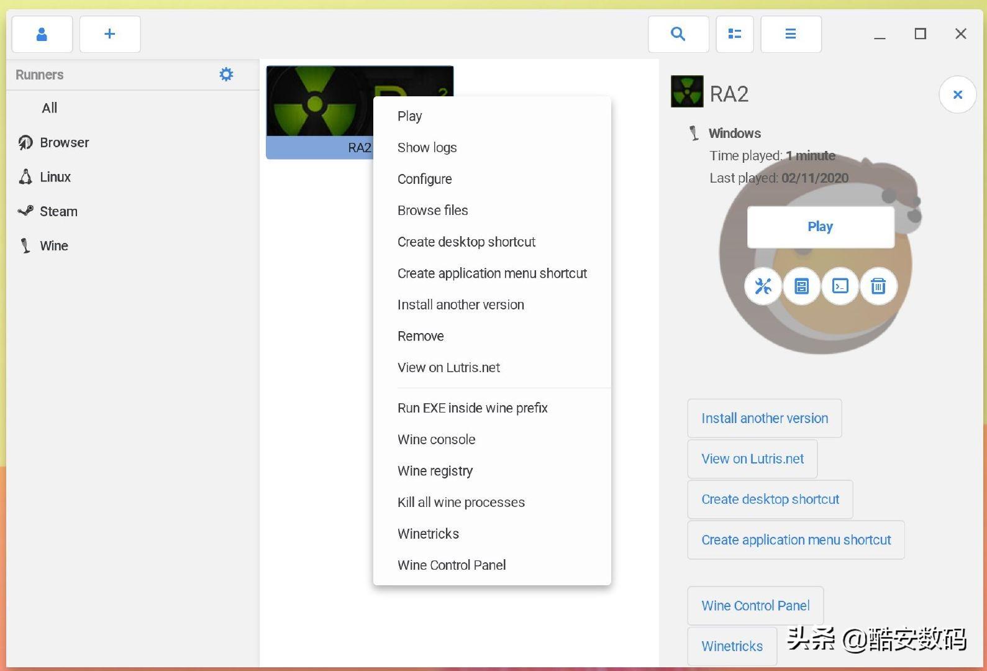
Task: Choose Run EXE inside wine prefix
Action: [x=492, y=408]
